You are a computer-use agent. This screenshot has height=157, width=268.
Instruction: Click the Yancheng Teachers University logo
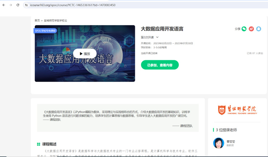point(237,110)
